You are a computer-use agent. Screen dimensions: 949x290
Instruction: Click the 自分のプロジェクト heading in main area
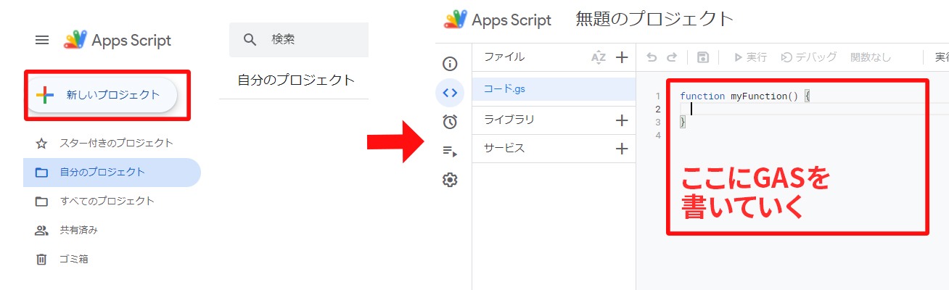click(296, 80)
